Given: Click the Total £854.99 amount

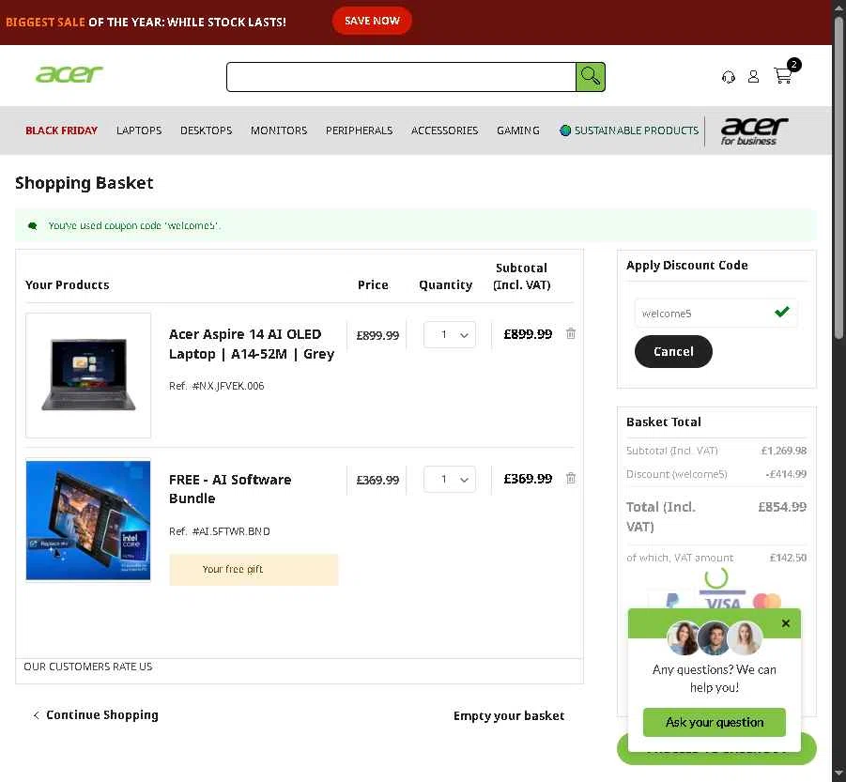Looking at the screenshot, I should (x=782, y=507).
